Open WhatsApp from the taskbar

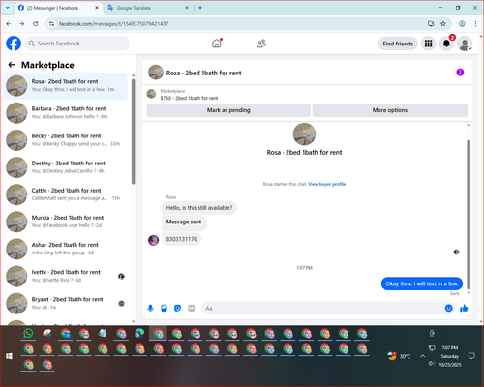click(x=28, y=333)
